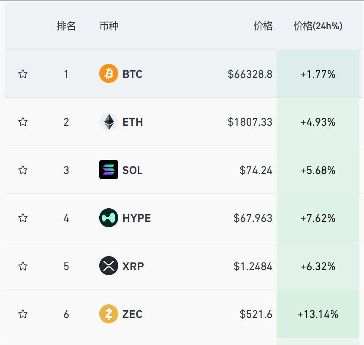Sort by the 价格 column header

point(263,26)
